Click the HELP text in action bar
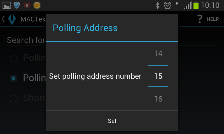The width and height of the screenshot is (224, 134). tap(213, 19)
